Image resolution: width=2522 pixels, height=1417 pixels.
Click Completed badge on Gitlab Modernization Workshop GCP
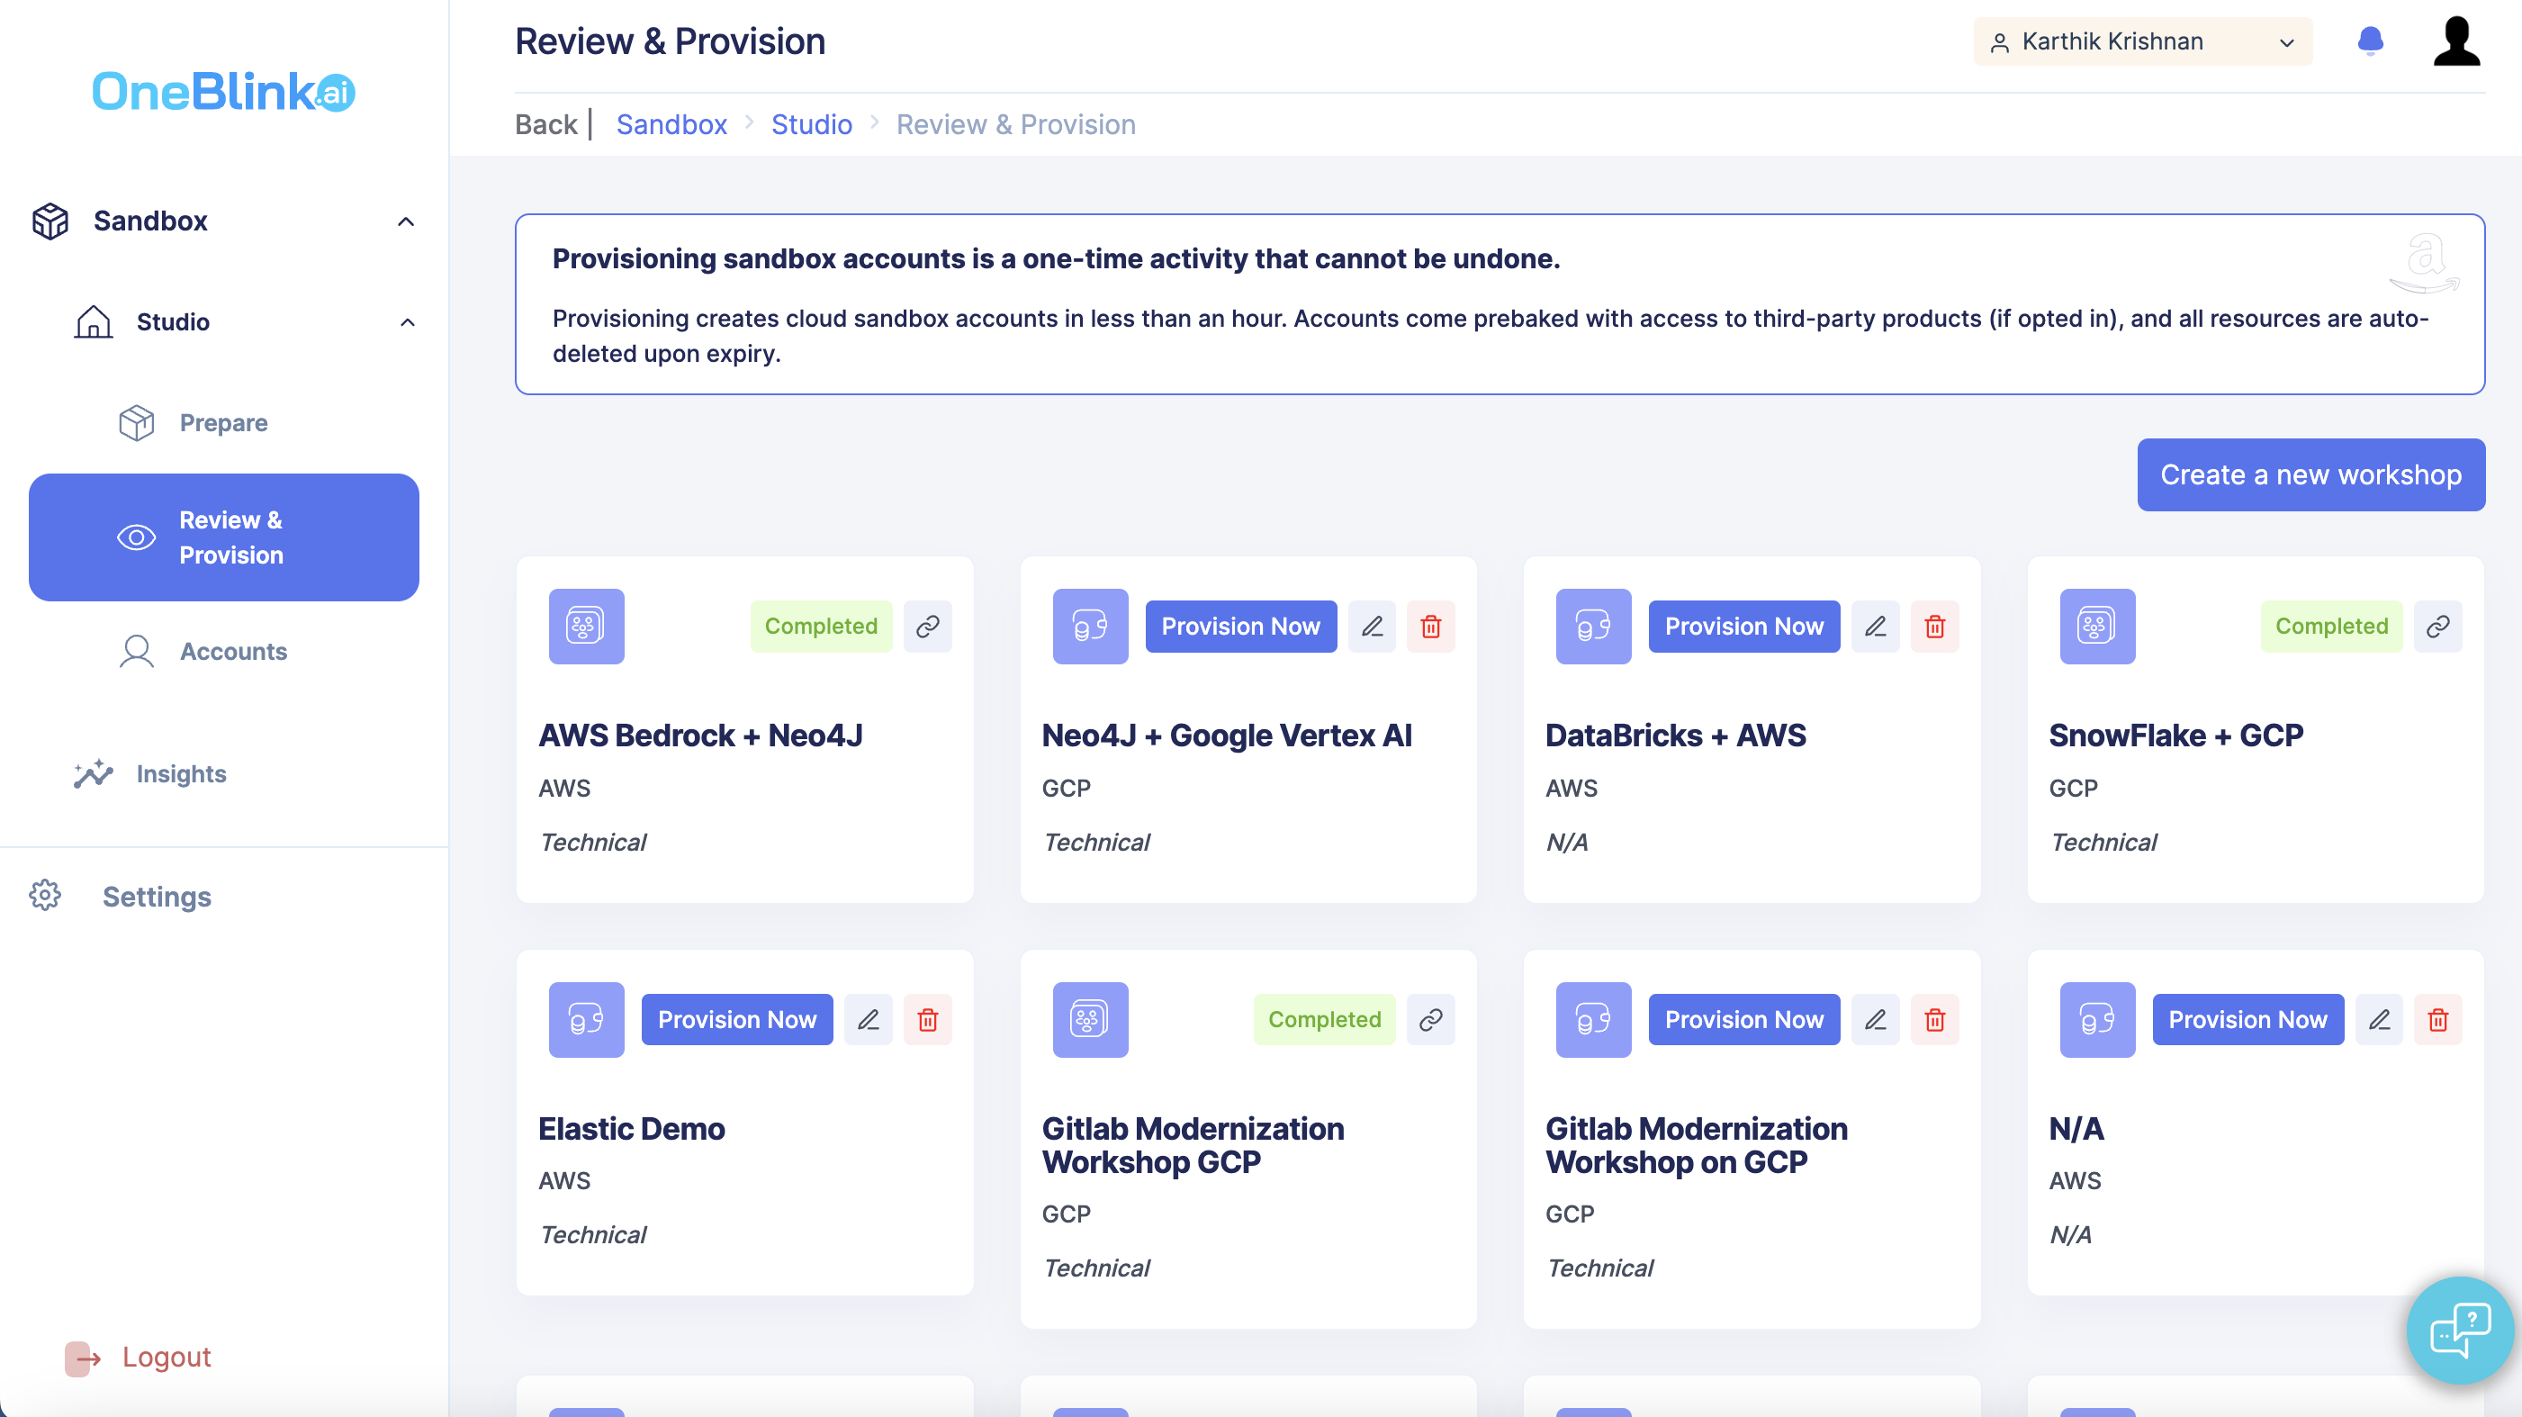1325,1019
